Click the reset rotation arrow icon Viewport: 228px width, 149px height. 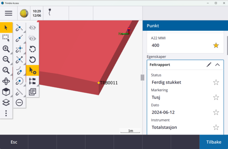[x=32, y=60]
